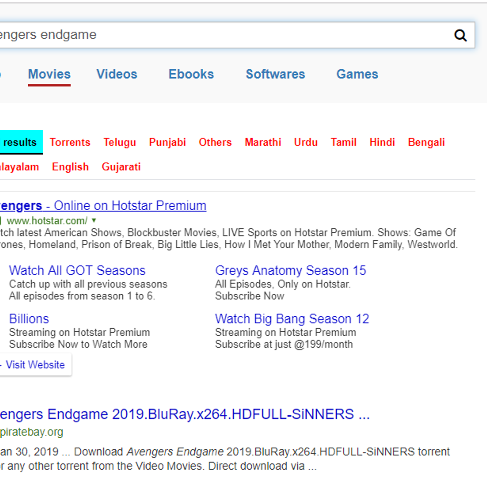This screenshot has width=487, height=487.
Task: Choose the Others filter
Action: click(x=215, y=142)
